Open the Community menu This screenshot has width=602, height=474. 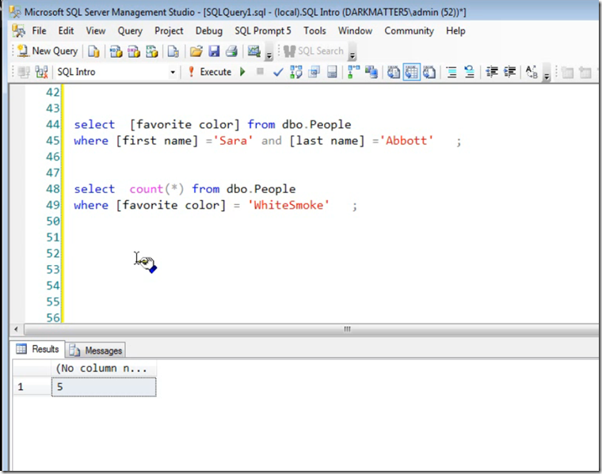tap(409, 31)
